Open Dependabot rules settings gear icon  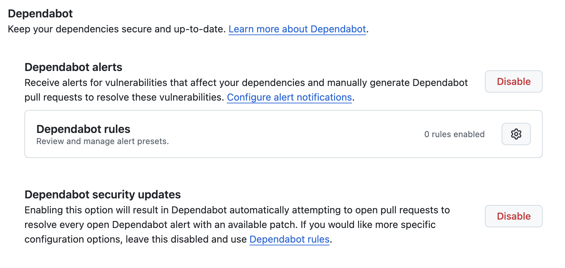point(516,134)
